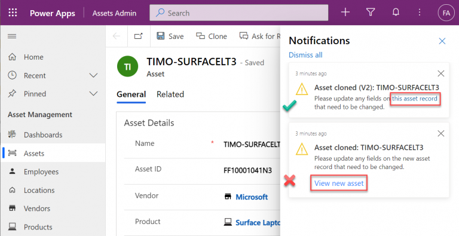Screen dimensions: 459x236
Task: Switch to the Related tab
Action: pos(170,94)
